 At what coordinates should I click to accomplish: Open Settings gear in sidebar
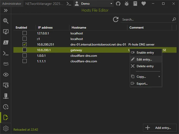6,128
